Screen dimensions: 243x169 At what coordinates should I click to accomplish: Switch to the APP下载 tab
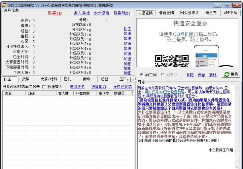coord(231,13)
